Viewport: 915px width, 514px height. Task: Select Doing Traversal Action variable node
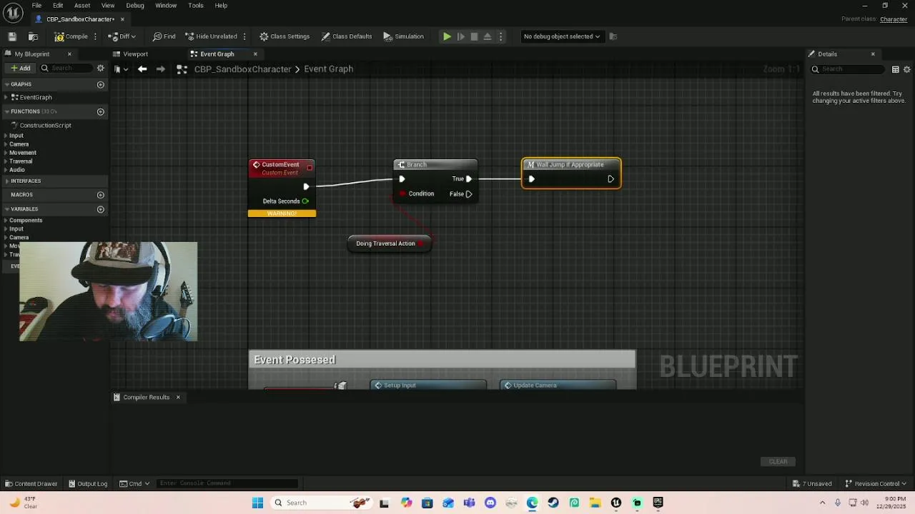[390, 243]
